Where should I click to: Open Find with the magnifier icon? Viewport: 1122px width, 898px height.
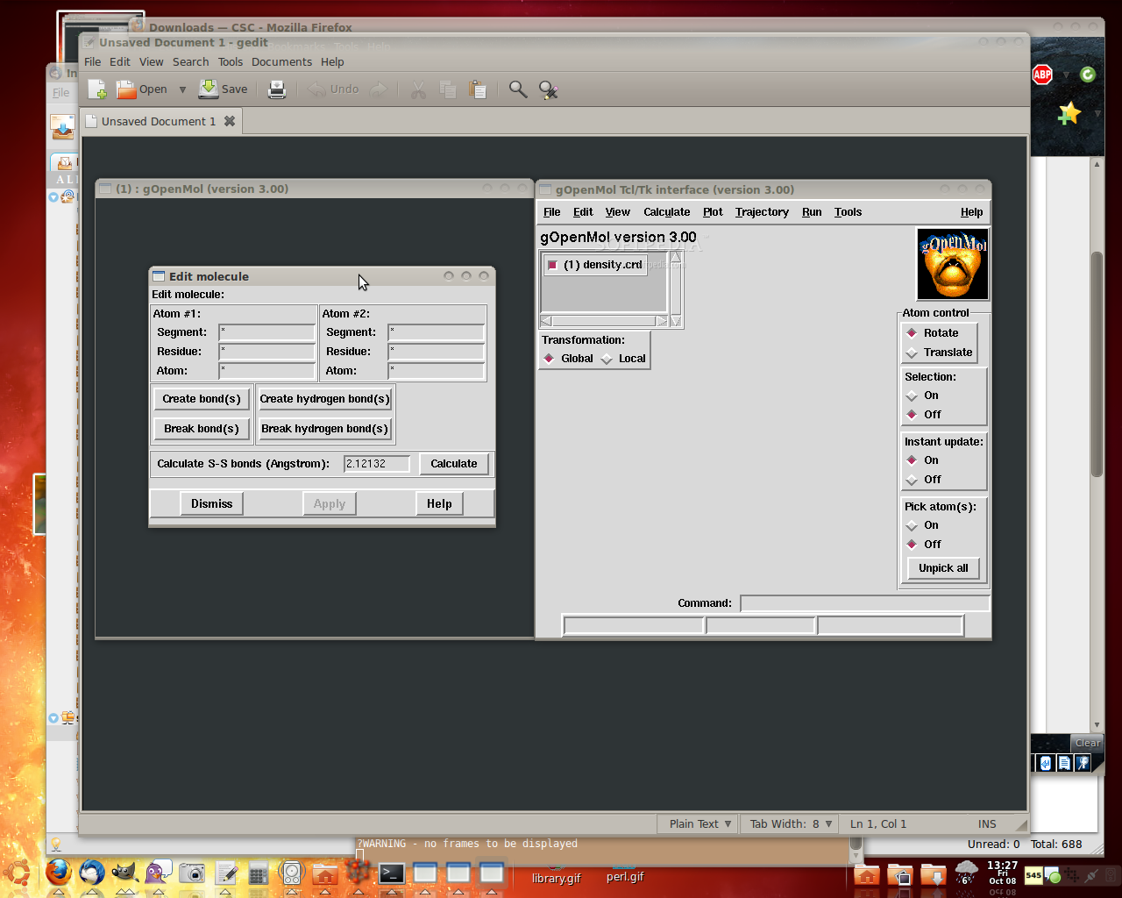(518, 89)
